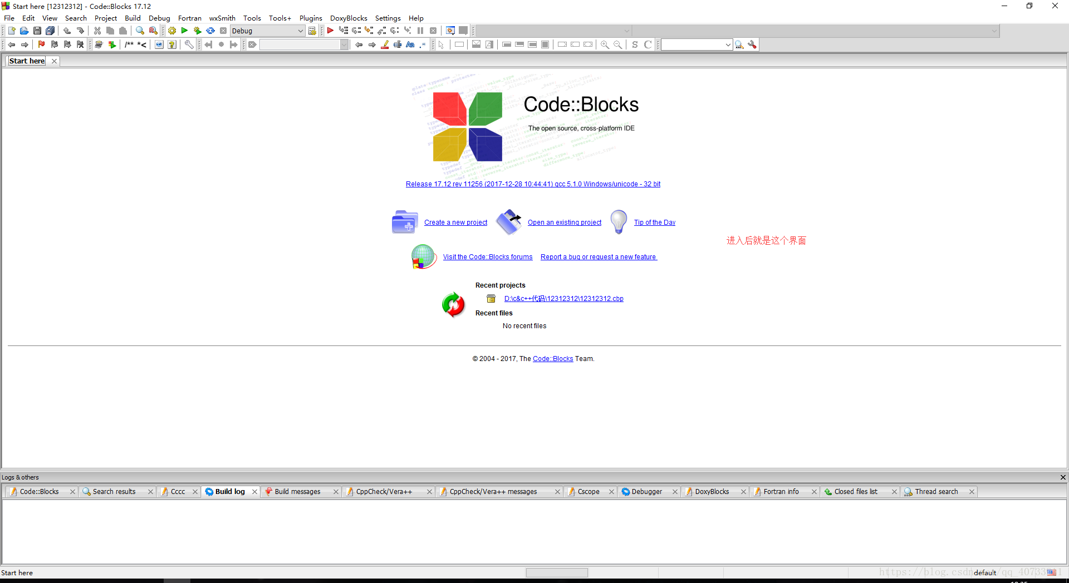Open the Plugins menu
Image resolution: width=1069 pixels, height=583 pixels.
pos(311,18)
